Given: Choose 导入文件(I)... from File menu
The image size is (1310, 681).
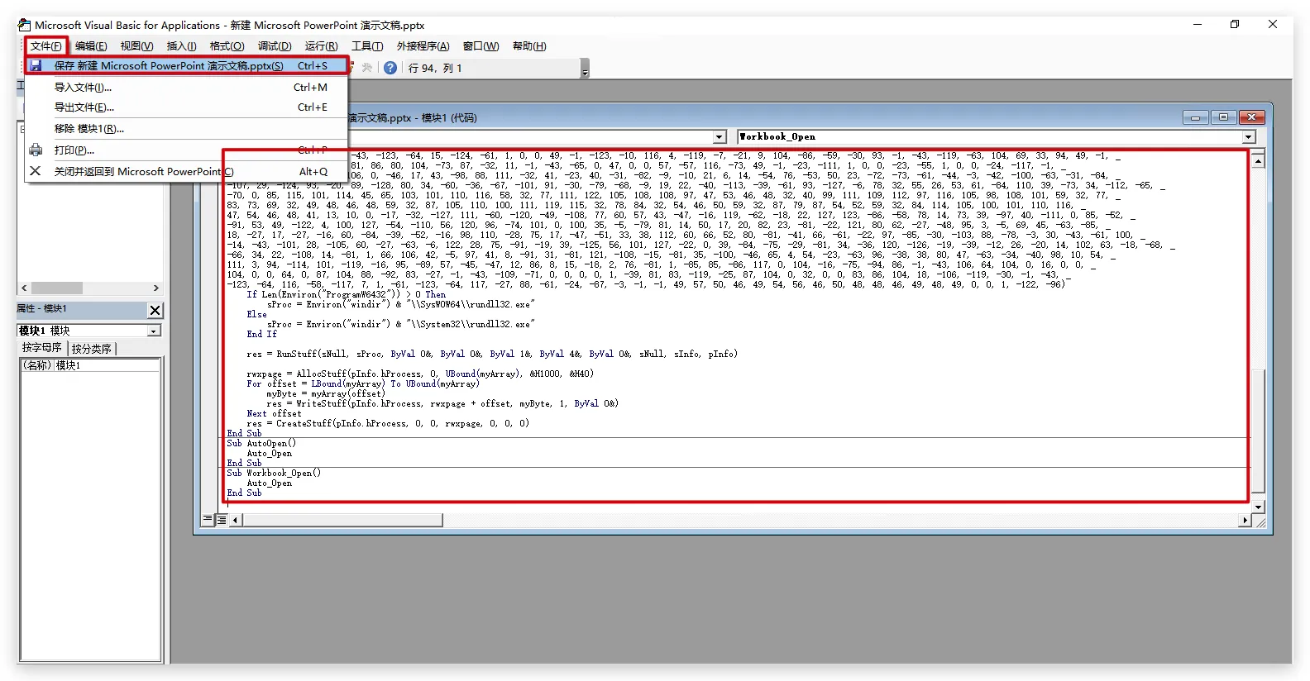Looking at the screenshot, I should coord(186,88).
